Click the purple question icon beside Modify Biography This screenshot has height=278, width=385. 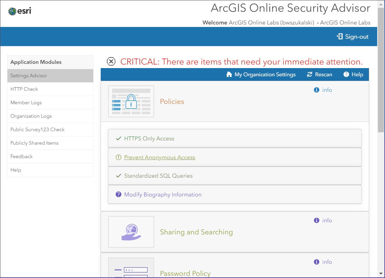118,194
